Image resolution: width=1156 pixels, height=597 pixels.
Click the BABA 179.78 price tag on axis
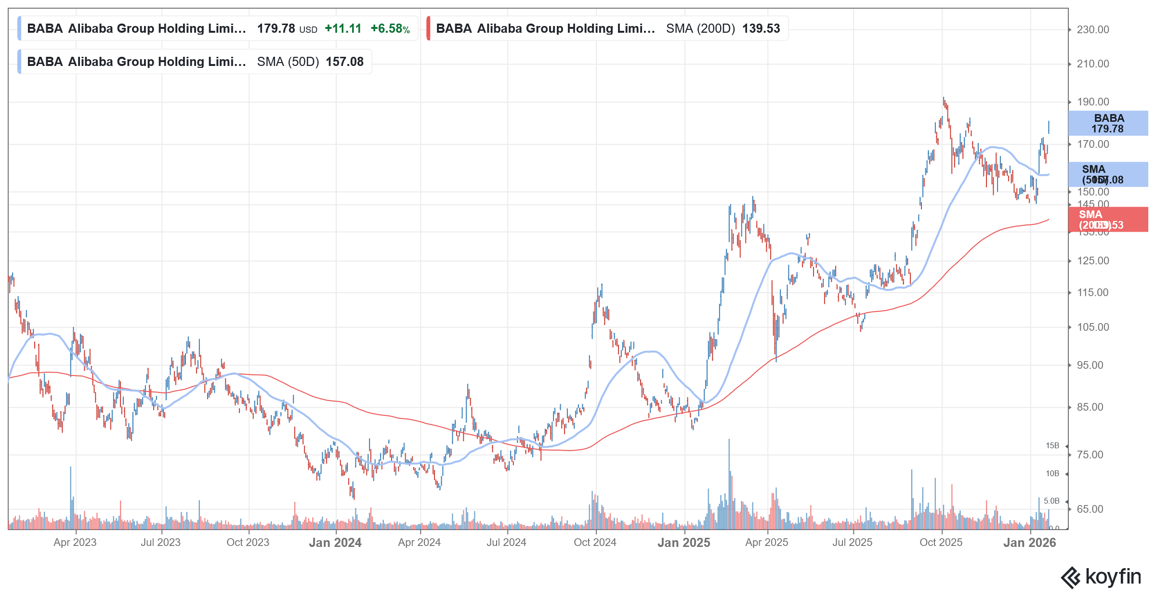[x=1108, y=123]
